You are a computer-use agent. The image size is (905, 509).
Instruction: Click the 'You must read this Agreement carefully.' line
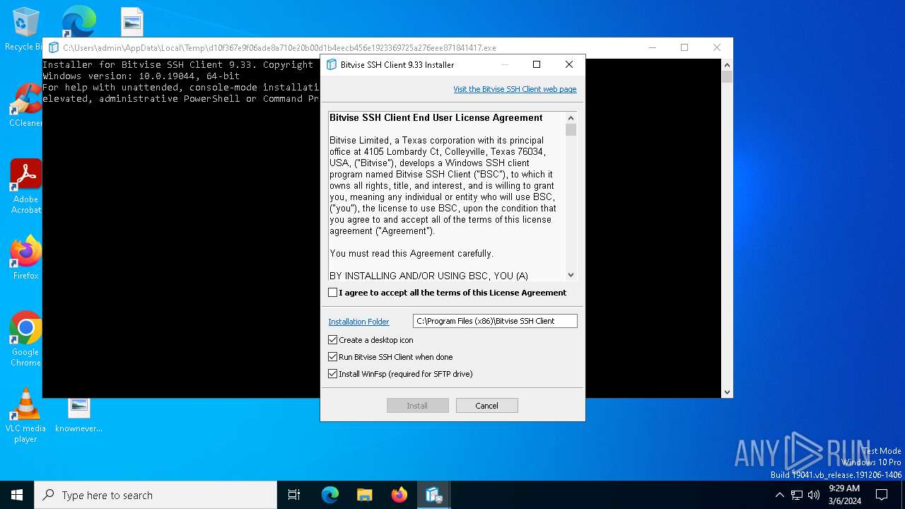[411, 254]
